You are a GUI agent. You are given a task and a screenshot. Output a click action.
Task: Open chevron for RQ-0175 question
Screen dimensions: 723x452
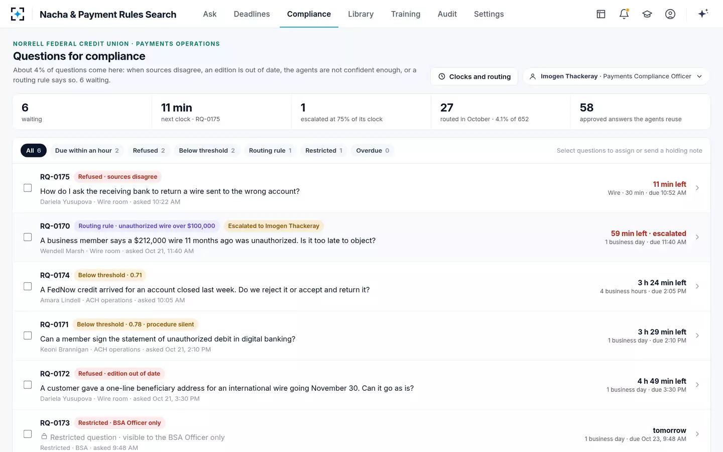point(697,188)
